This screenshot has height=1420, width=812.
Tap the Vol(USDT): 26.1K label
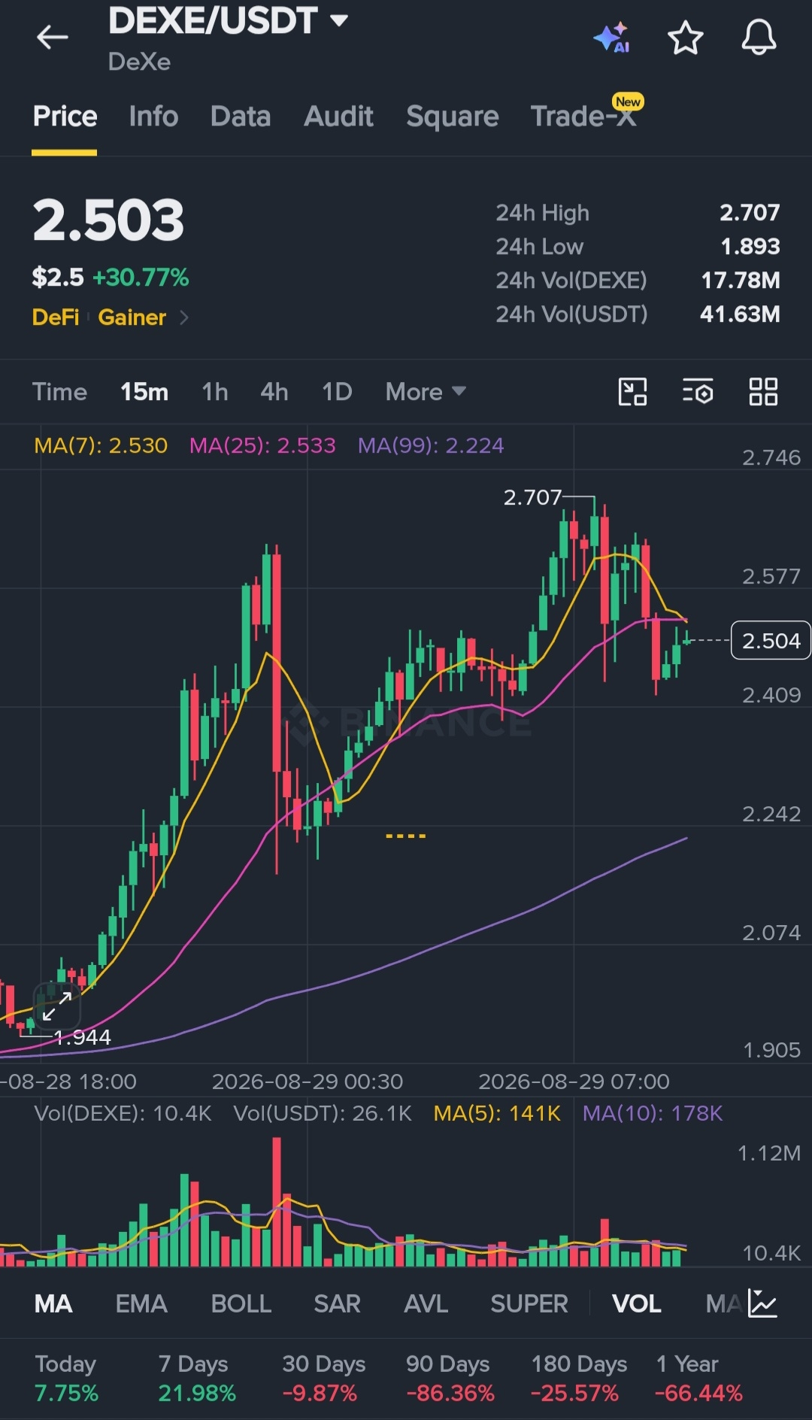[x=323, y=1113]
